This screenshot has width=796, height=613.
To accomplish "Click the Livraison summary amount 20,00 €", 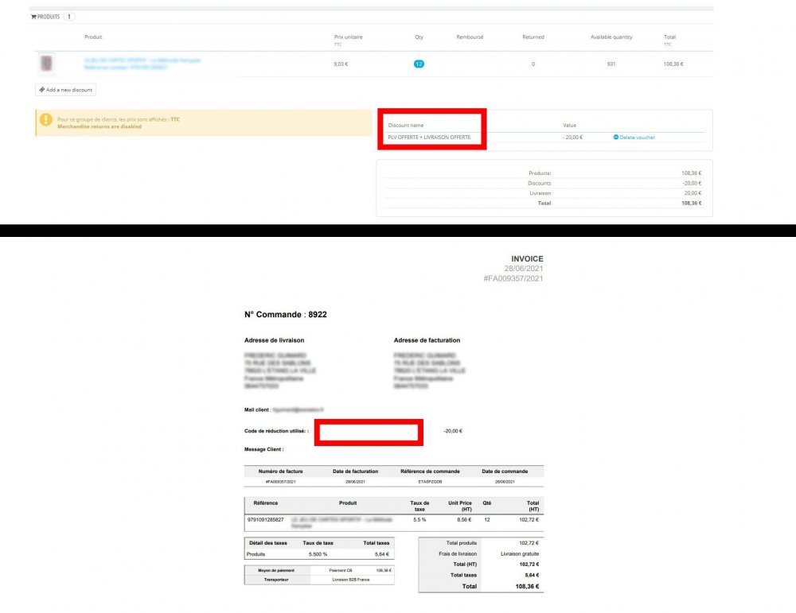I will coord(693,193).
